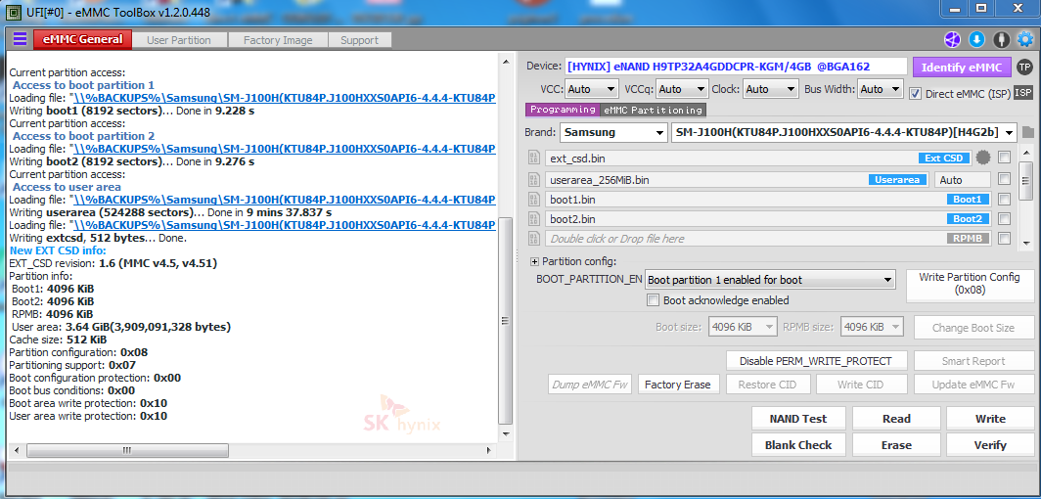The image size is (1041, 499).
Task: Open the Clock dropdown
Action: tap(771, 89)
